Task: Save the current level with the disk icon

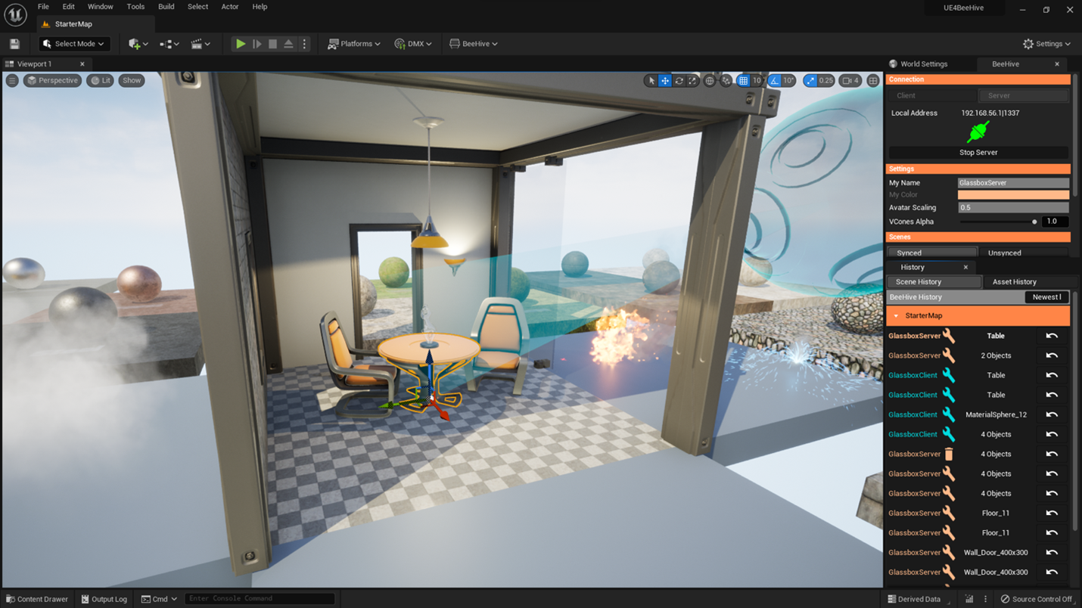Action: [14, 44]
